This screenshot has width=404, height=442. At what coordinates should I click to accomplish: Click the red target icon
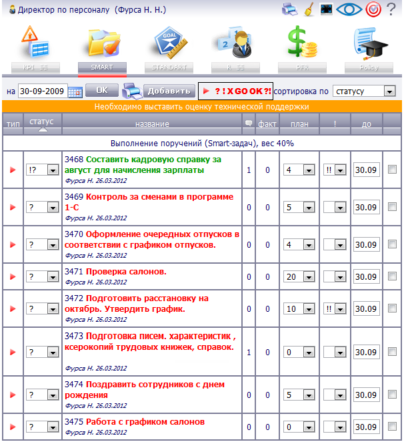(x=373, y=9)
